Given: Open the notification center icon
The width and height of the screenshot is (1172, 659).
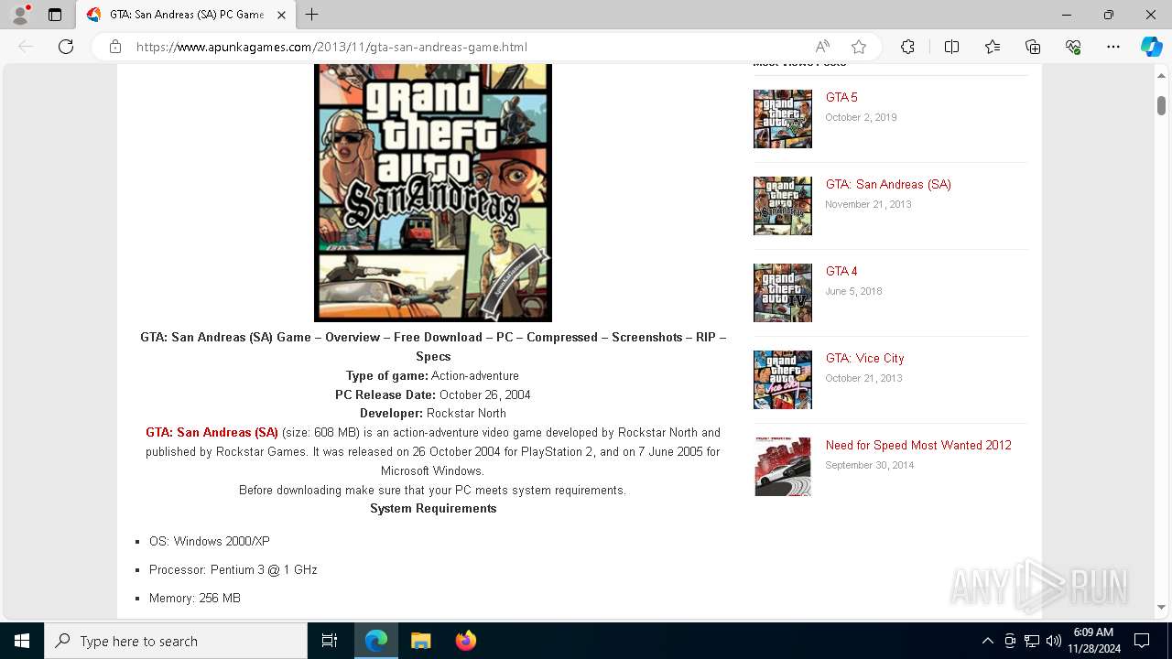Looking at the screenshot, I should pos(1142,641).
